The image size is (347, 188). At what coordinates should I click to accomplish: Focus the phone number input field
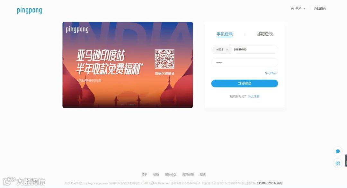255,49
